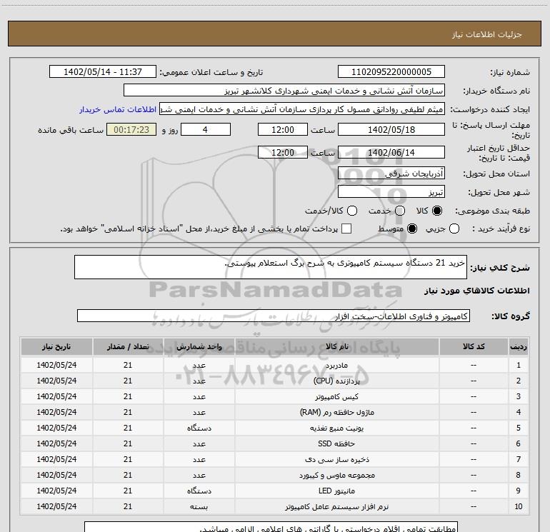Click the نام کالا column header
The width and height of the screenshot is (550, 532).
click(336, 346)
